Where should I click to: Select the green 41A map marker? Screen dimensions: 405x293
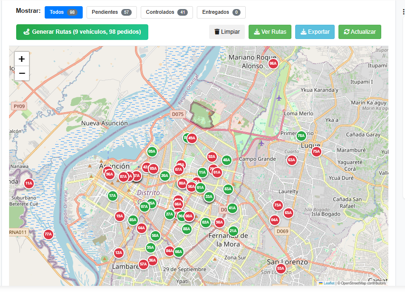(232, 208)
